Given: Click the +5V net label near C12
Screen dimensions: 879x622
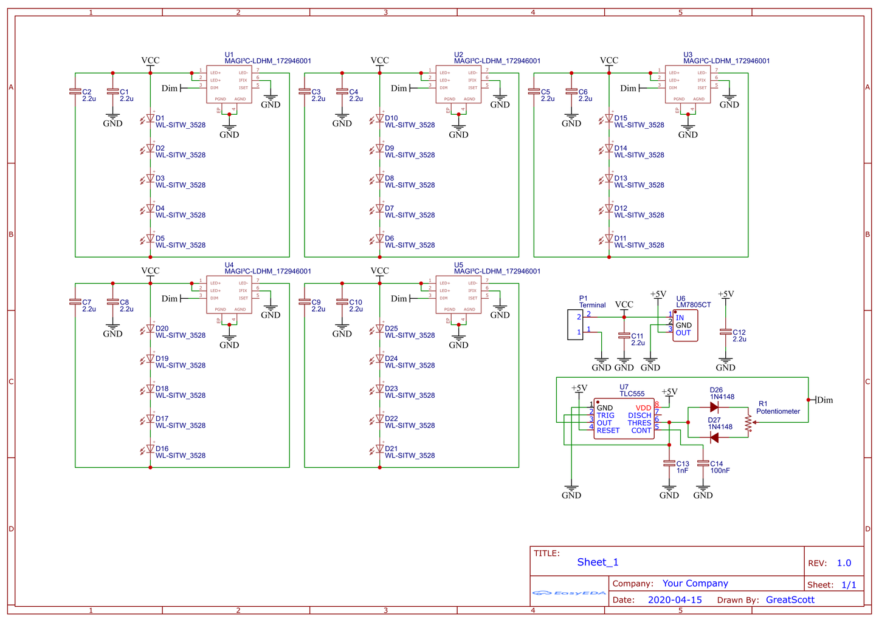Looking at the screenshot, I should click(726, 293).
